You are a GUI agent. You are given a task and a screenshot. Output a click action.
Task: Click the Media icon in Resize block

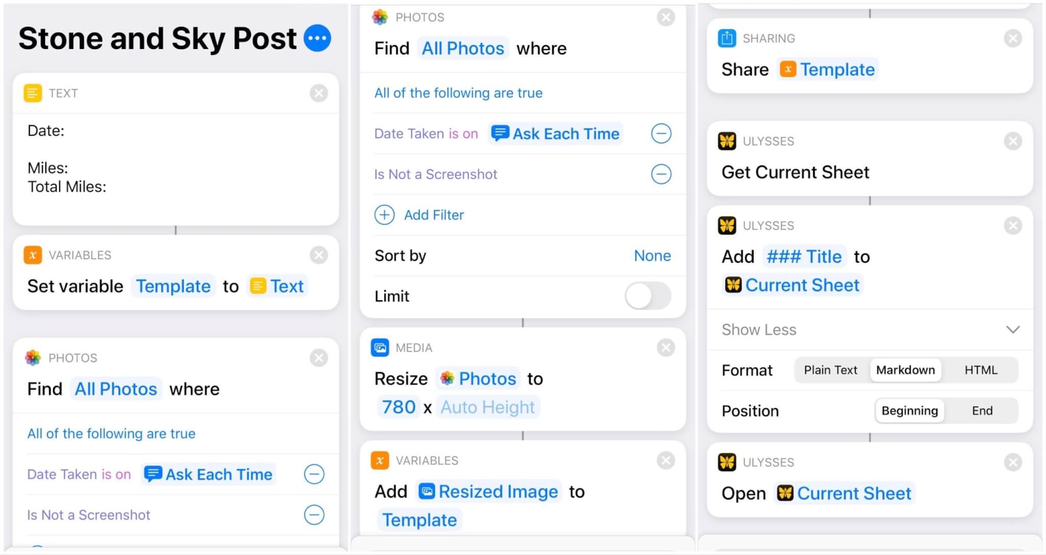[x=382, y=346]
